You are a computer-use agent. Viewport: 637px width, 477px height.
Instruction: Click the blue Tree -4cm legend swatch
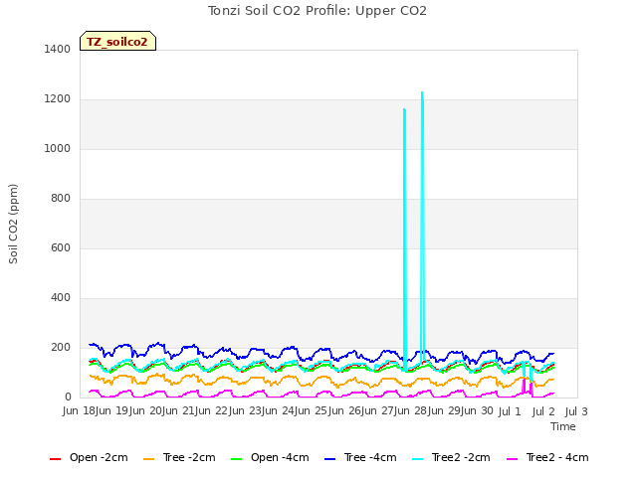point(329,459)
